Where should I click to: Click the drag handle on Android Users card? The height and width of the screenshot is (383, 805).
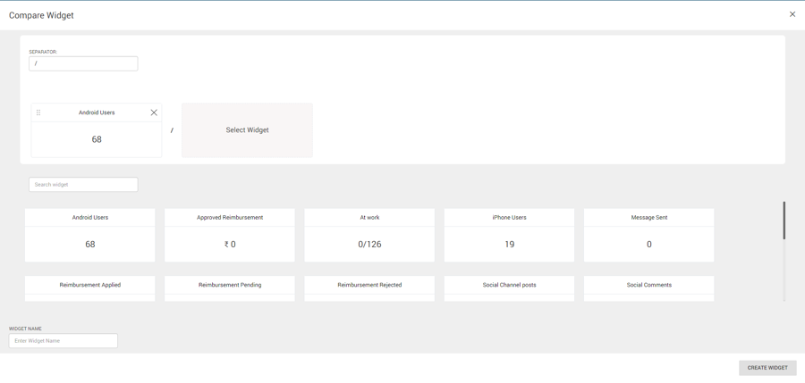click(38, 112)
